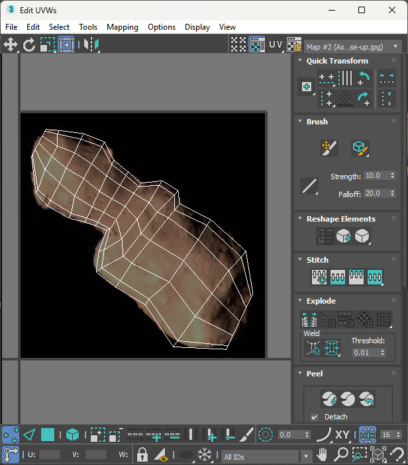
Task: Select the Rotate tool
Action: click(29, 45)
